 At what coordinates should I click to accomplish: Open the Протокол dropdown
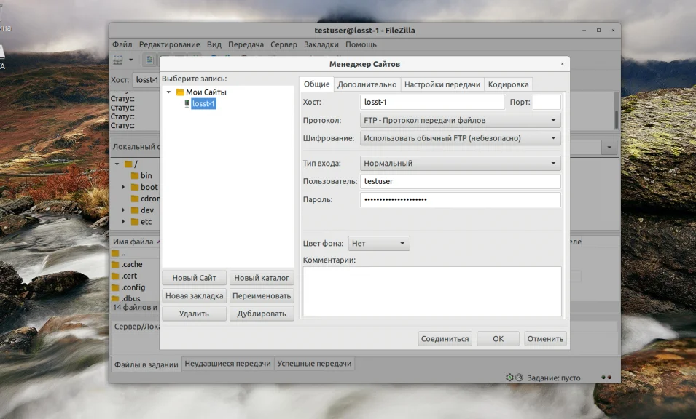click(x=461, y=120)
